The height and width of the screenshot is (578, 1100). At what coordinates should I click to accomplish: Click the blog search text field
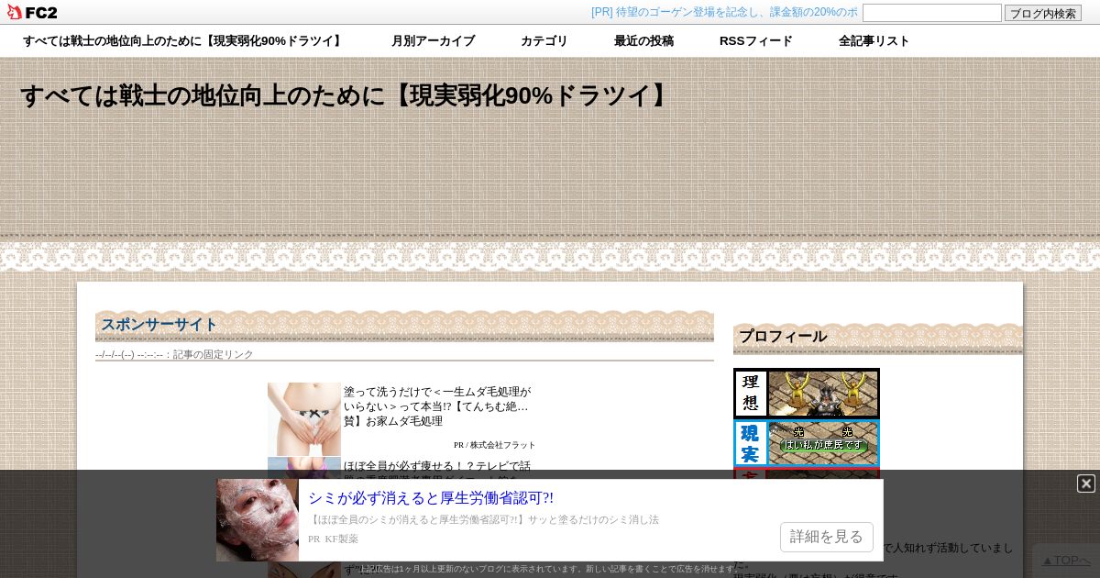pos(932,13)
